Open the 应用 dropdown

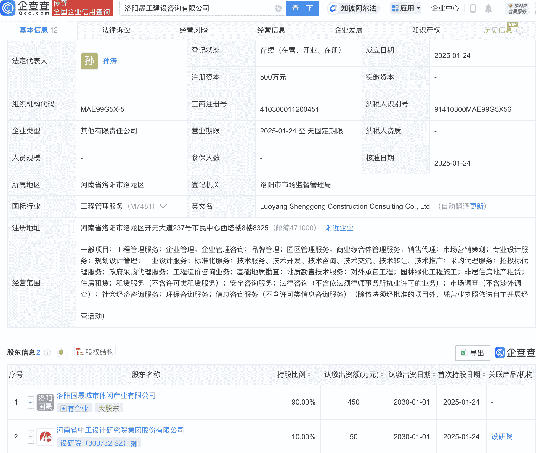[406, 8]
